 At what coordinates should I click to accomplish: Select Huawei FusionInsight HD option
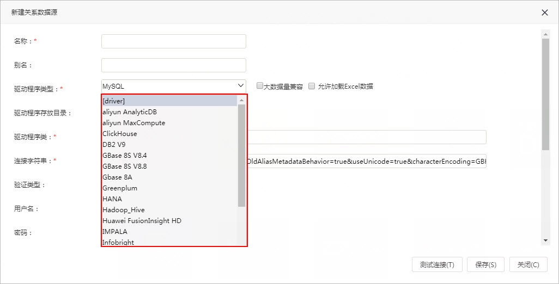169,221
